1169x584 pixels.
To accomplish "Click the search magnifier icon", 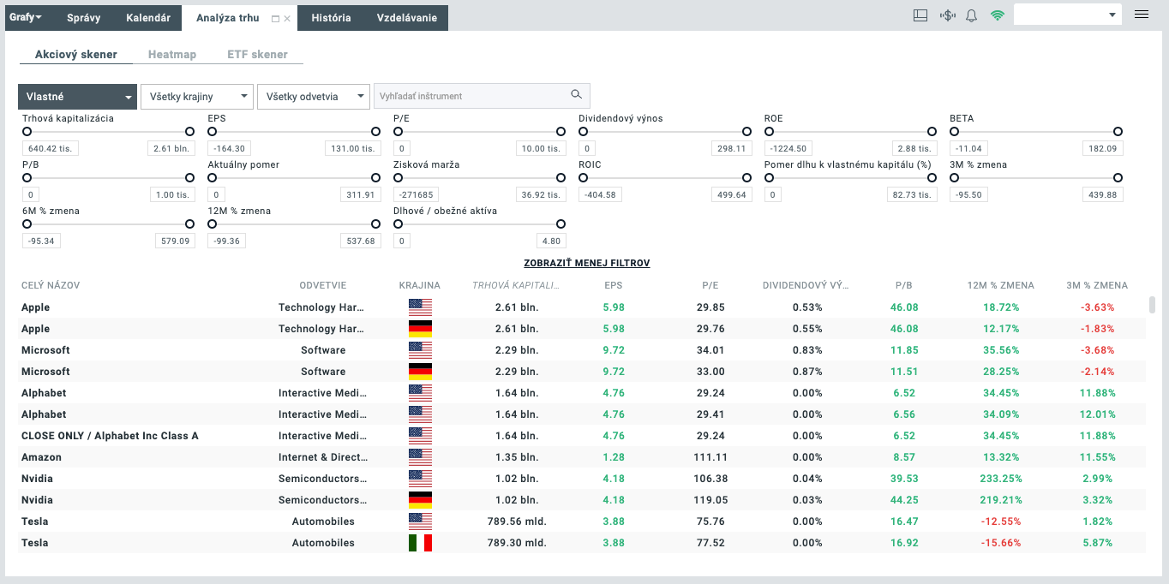I will coord(576,95).
